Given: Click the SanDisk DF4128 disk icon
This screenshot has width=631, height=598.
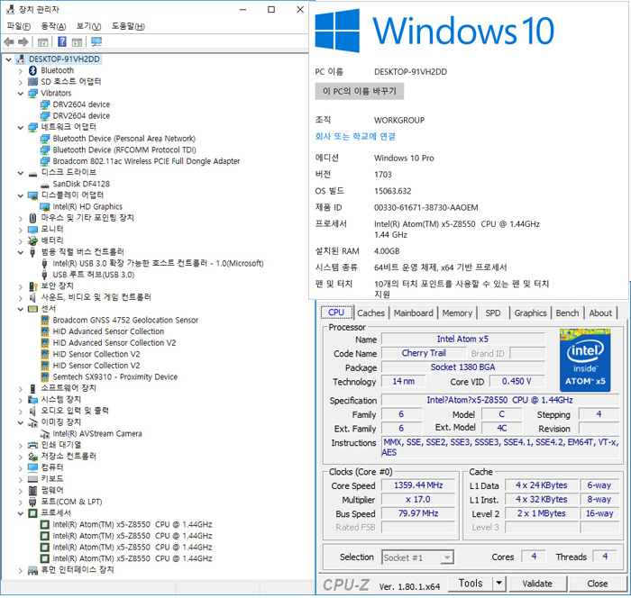Looking at the screenshot, I should click(x=45, y=185).
